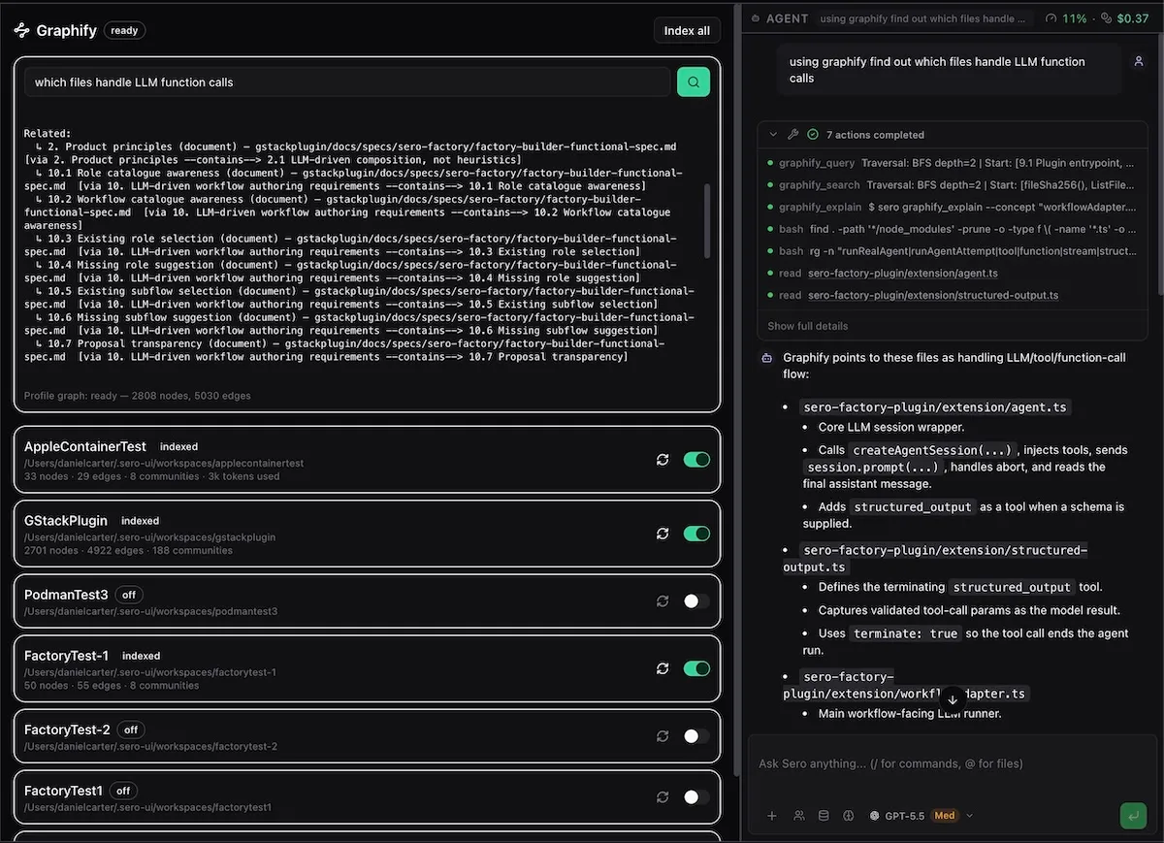Disable the FactoryTest-1 workspace toggle
Image resolution: width=1164 pixels, height=843 pixels.
(696, 668)
